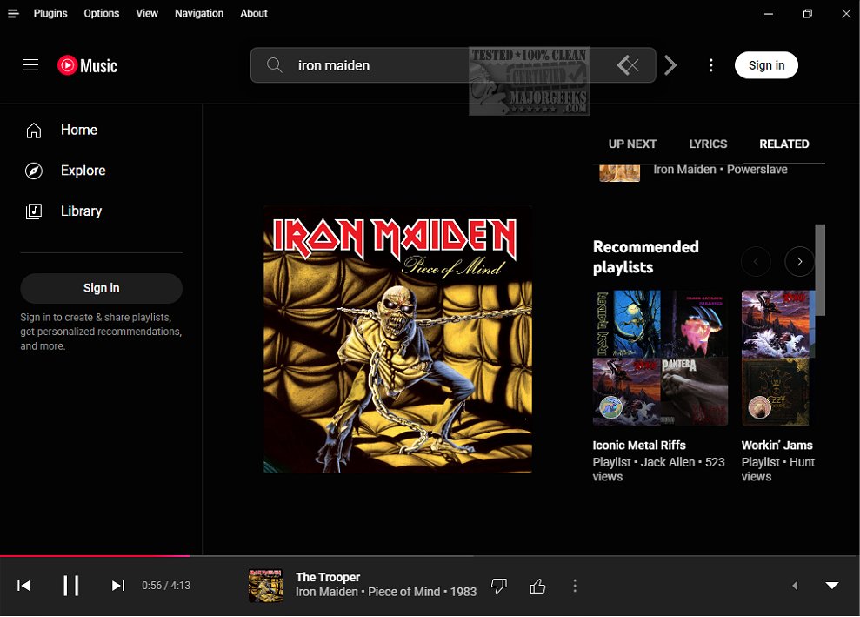Pause The Trooper playback
The width and height of the screenshot is (860, 617).
(70, 586)
